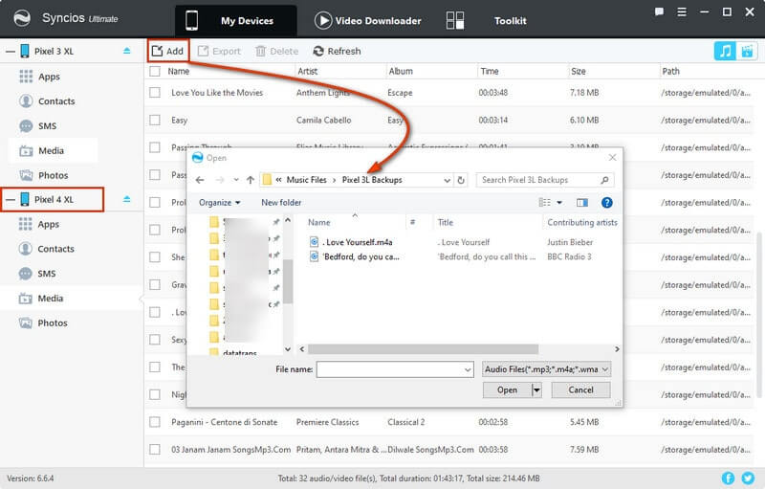Eject the Pixel 3 XL device

127,51
